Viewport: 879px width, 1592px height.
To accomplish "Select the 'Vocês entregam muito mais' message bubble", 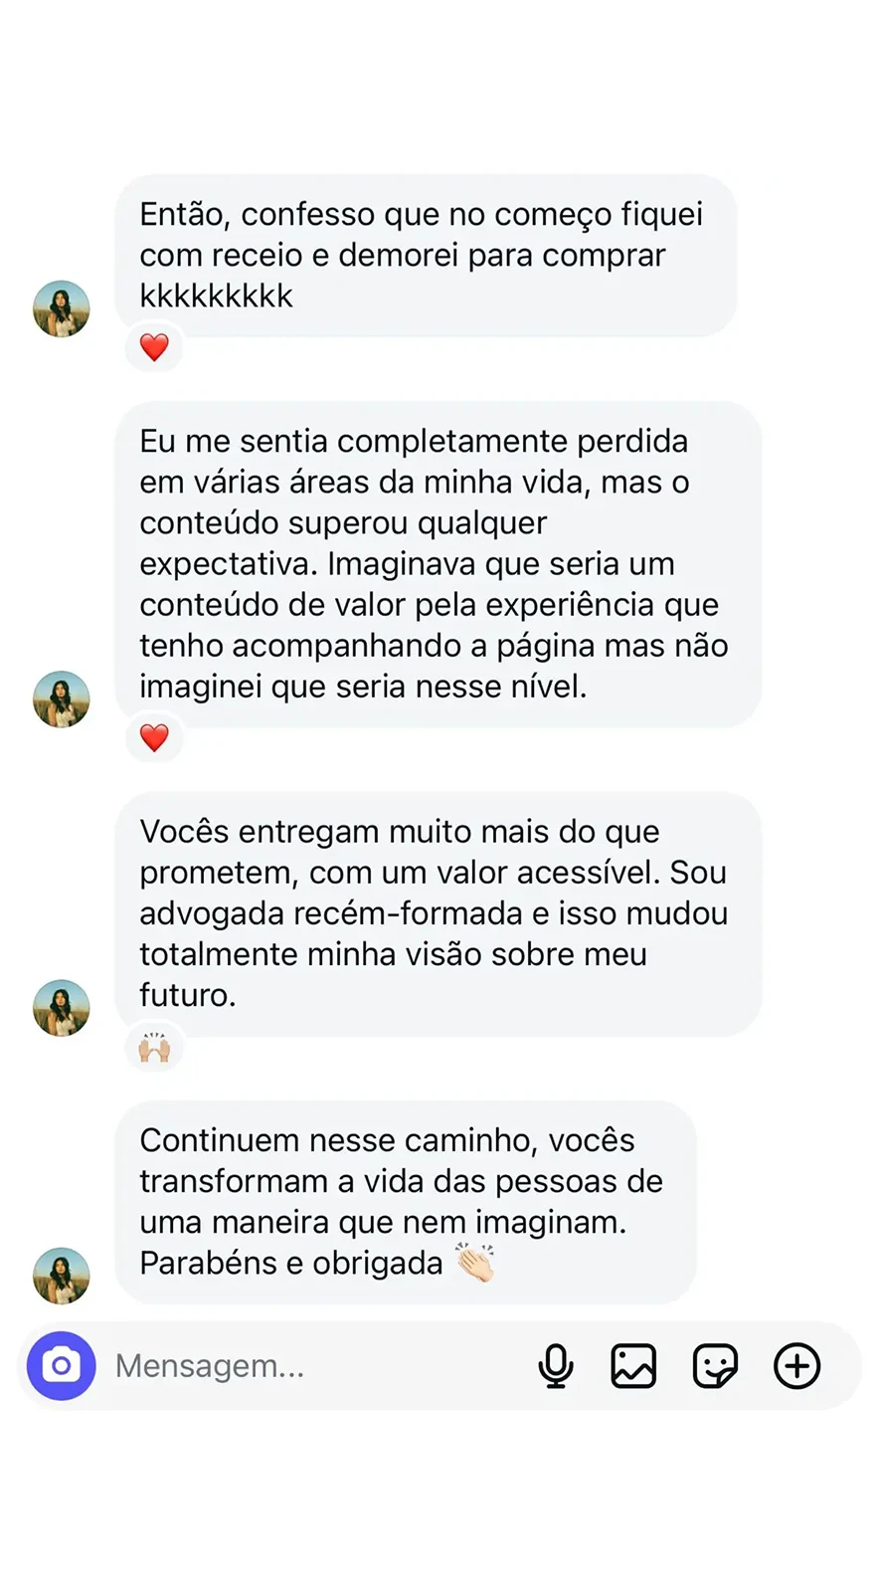I will [x=438, y=912].
